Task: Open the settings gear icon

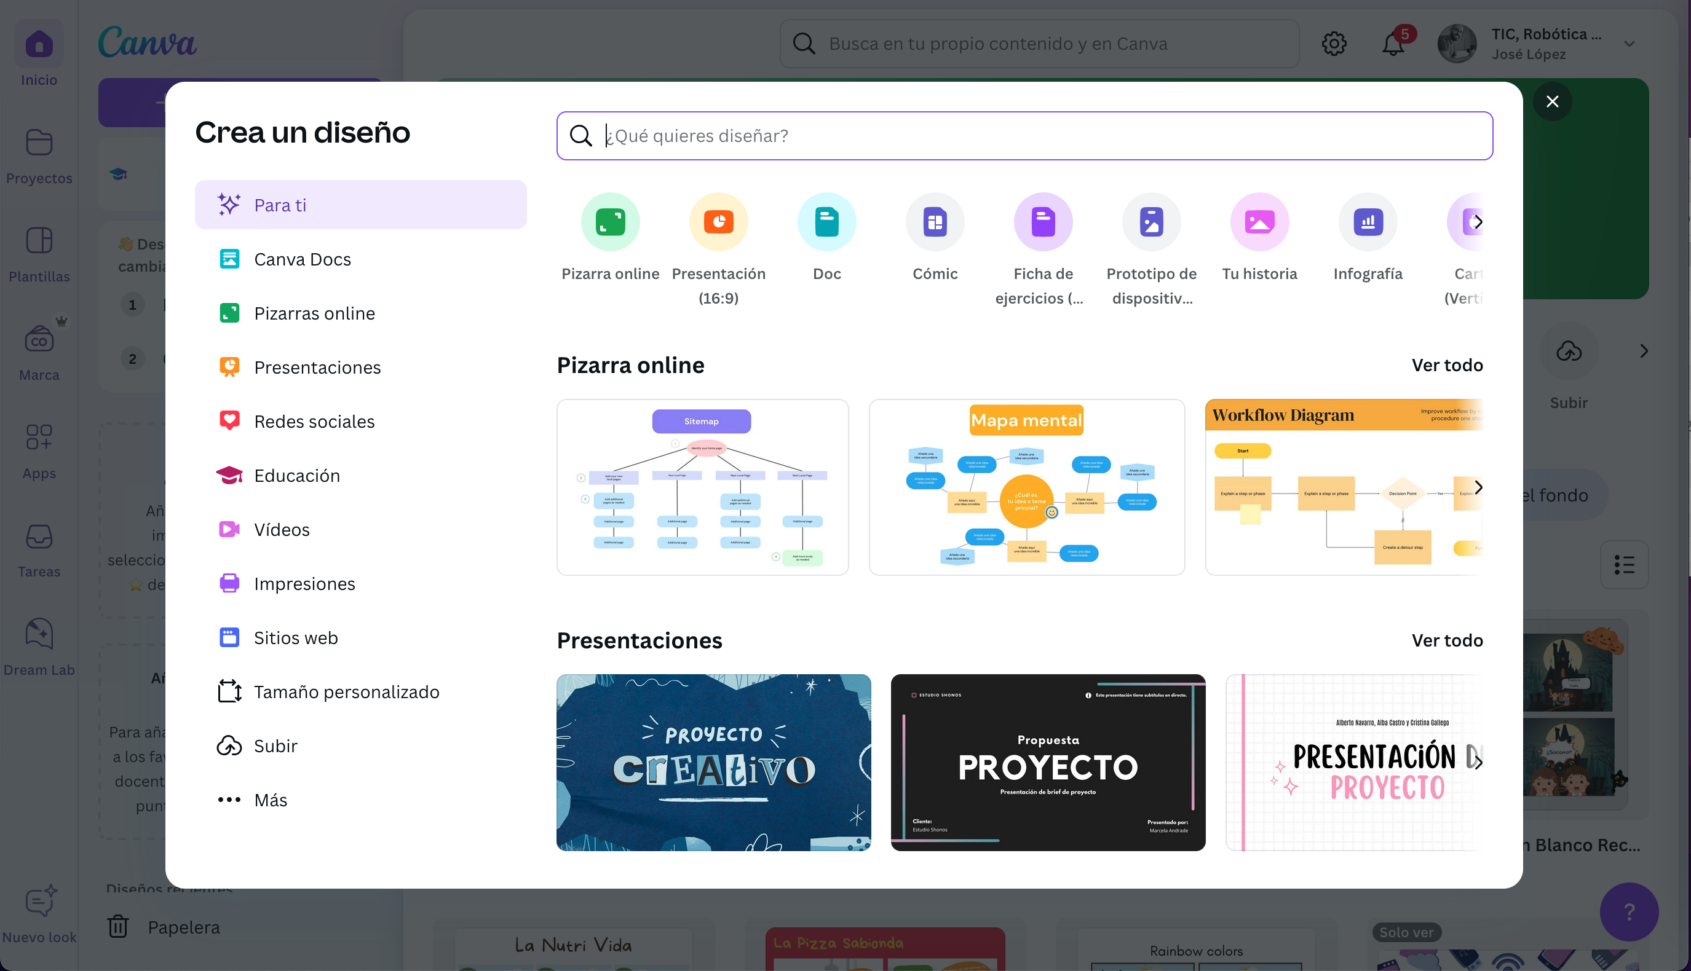Action: pos(1334,42)
